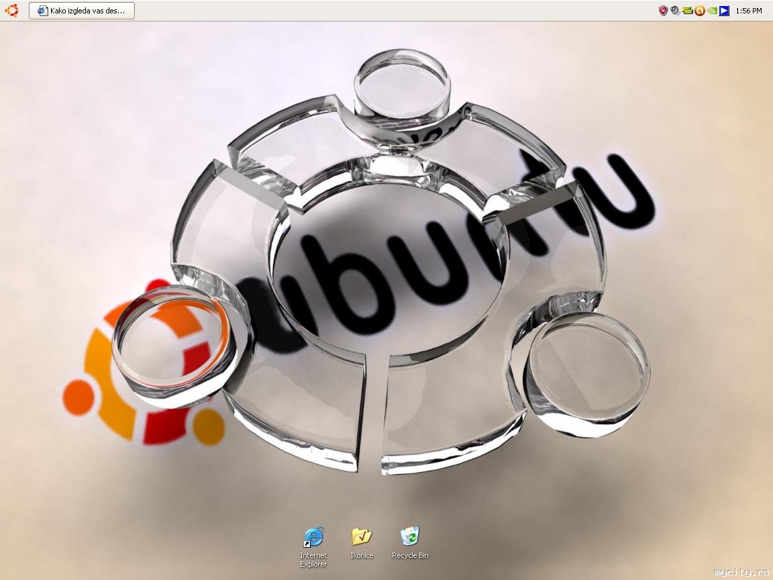Click the 1:56 PM system clock
The height and width of the screenshot is (580, 773).
tap(748, 11)
